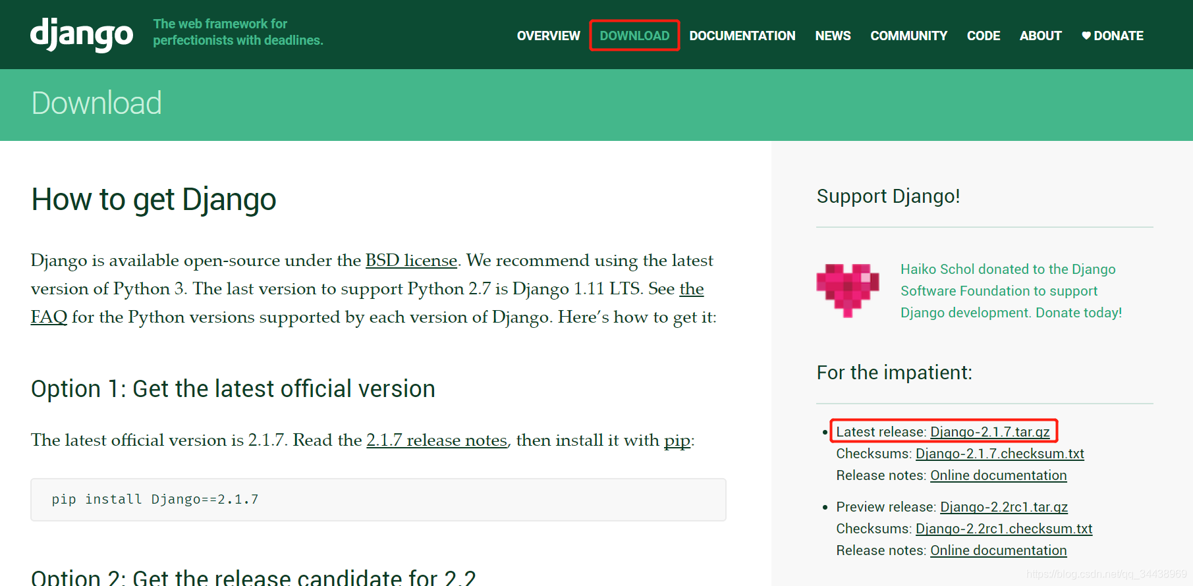Click the tagline 'The web framework for perfectionists'

click(238, 32)
